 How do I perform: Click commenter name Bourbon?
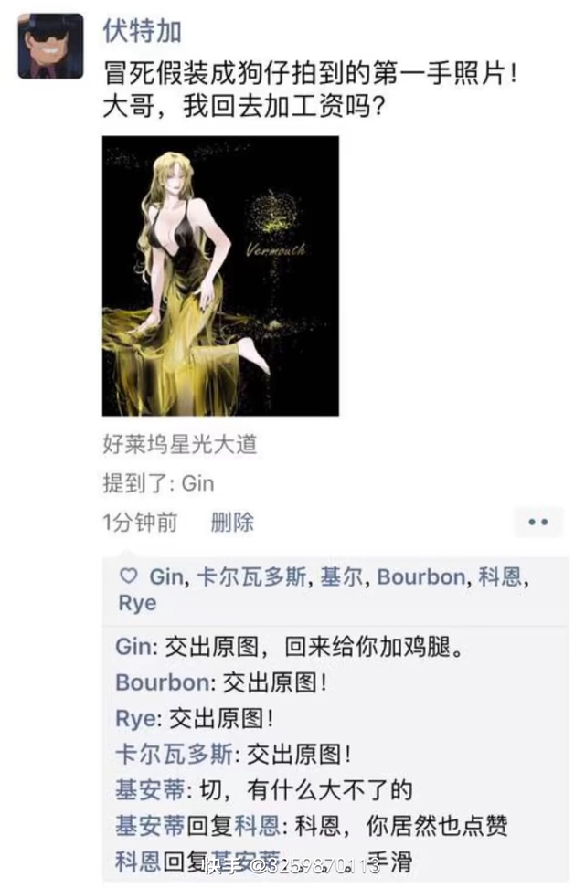(x=164, y=682)
